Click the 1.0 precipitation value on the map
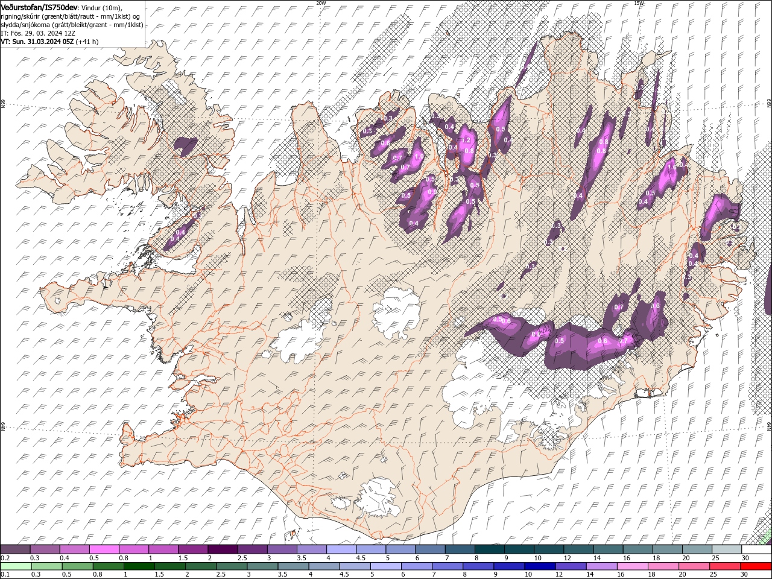This screenshot has width=772, height=579. pyautogui.click(x=419, y=157)
